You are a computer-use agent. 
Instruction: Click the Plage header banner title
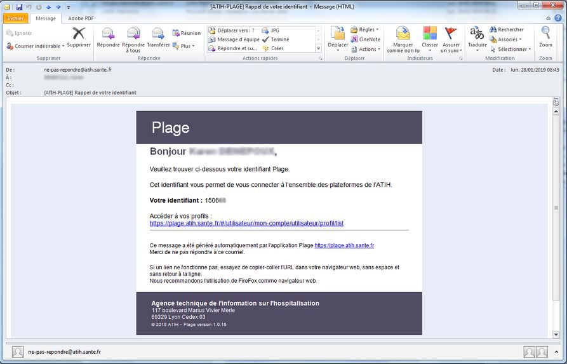pos(170,128)
